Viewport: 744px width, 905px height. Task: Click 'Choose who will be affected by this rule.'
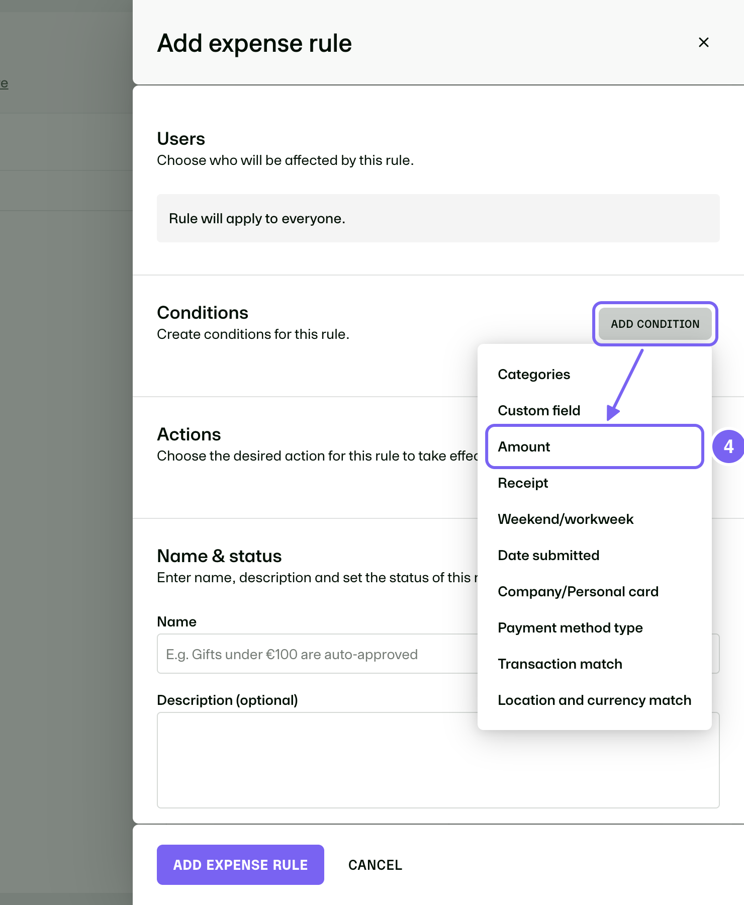click(286, 160)
